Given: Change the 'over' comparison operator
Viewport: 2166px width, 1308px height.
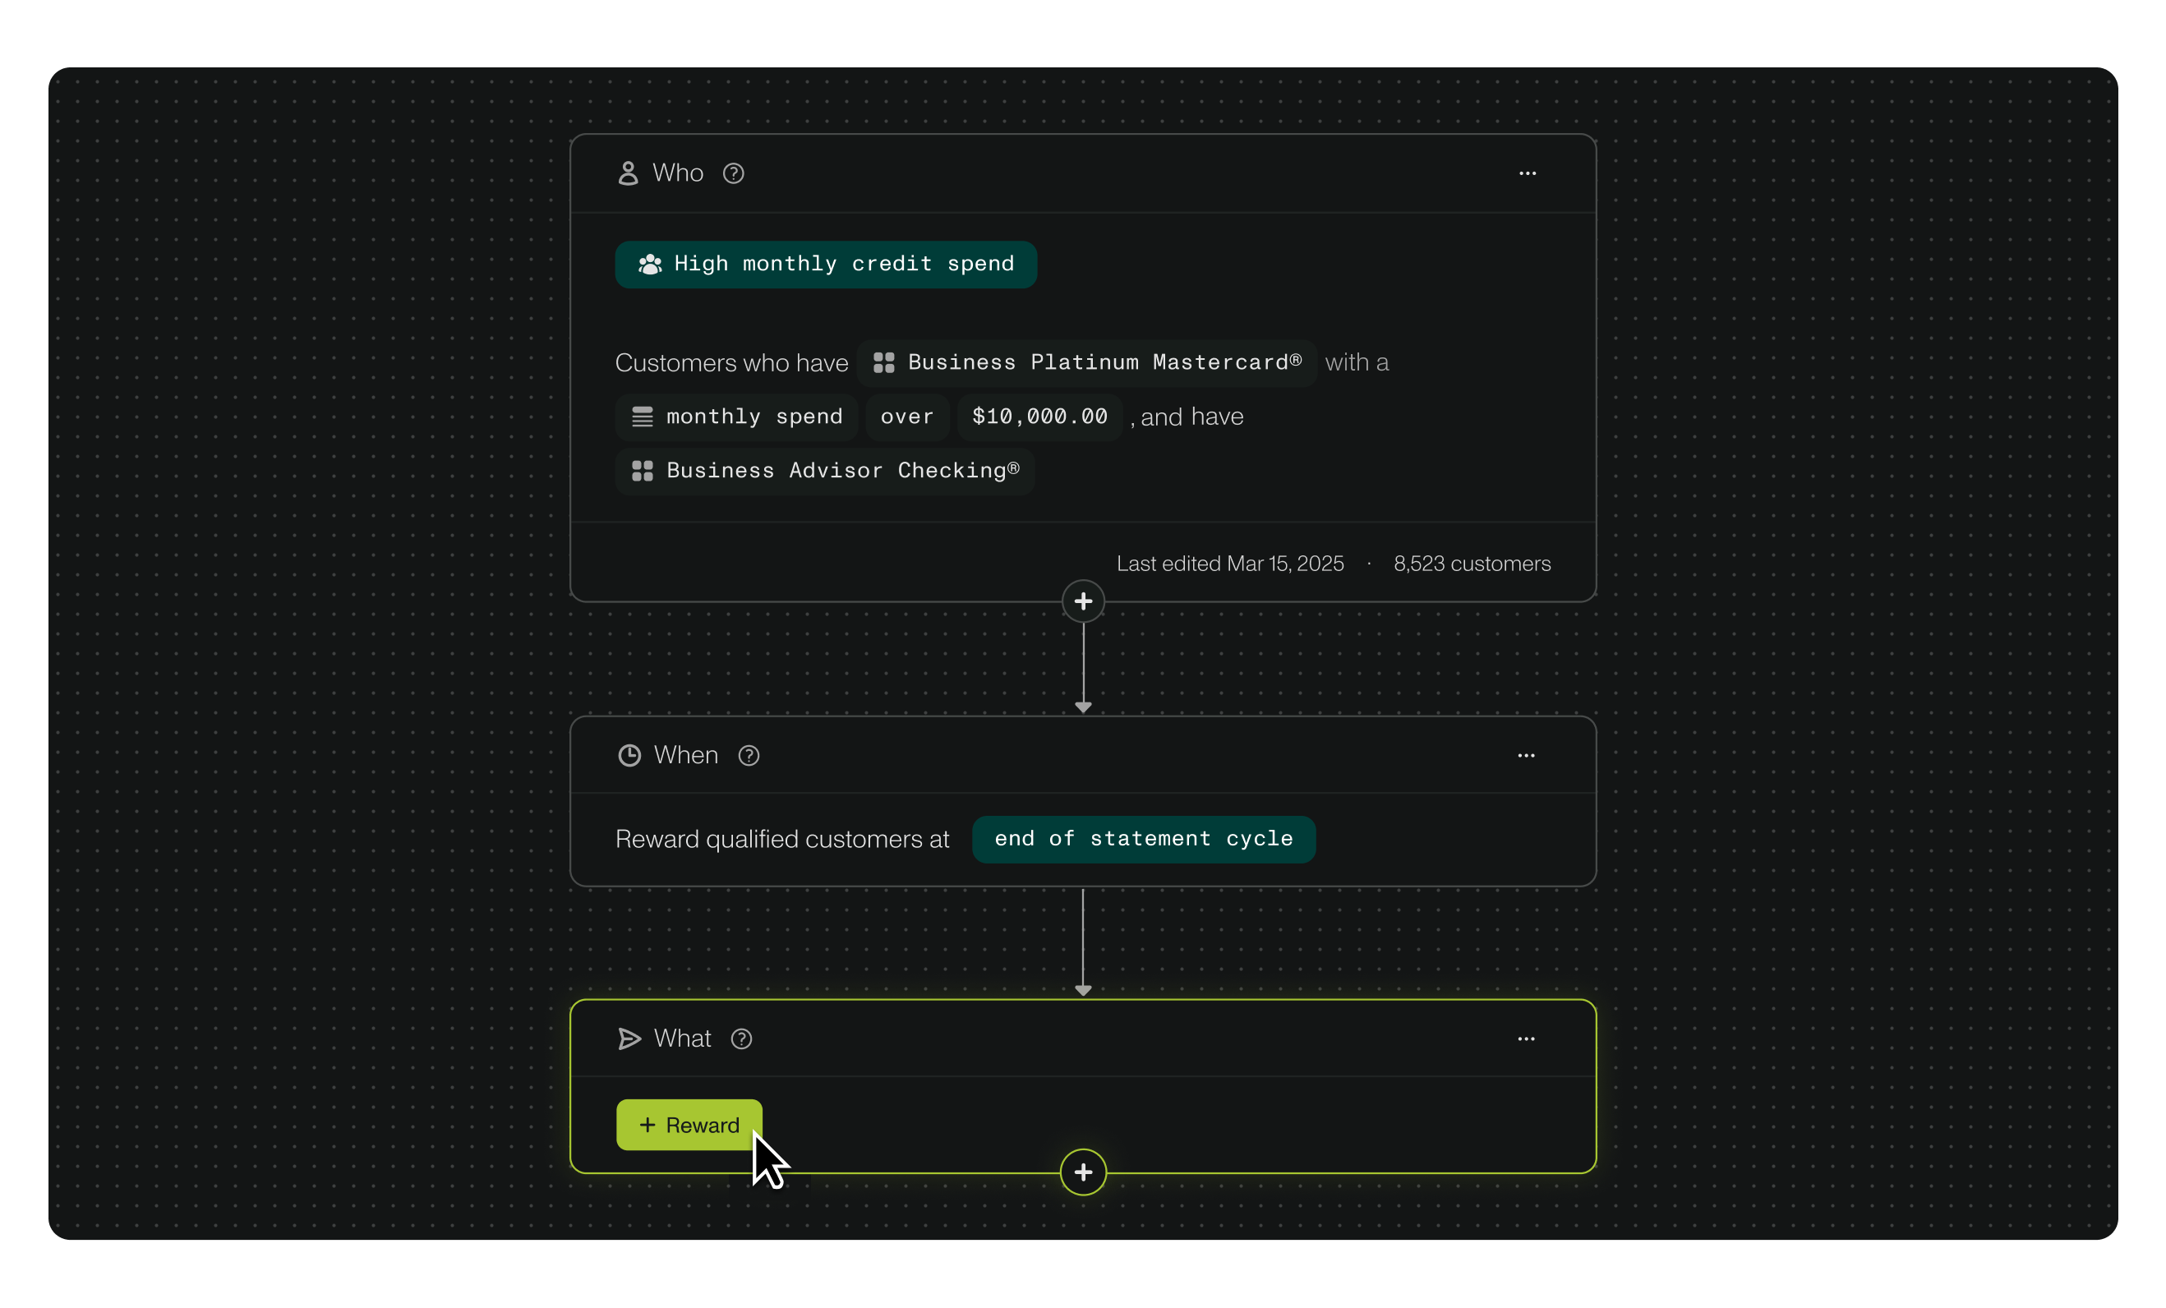Looking at the screenshot, I should coord(906,417).
